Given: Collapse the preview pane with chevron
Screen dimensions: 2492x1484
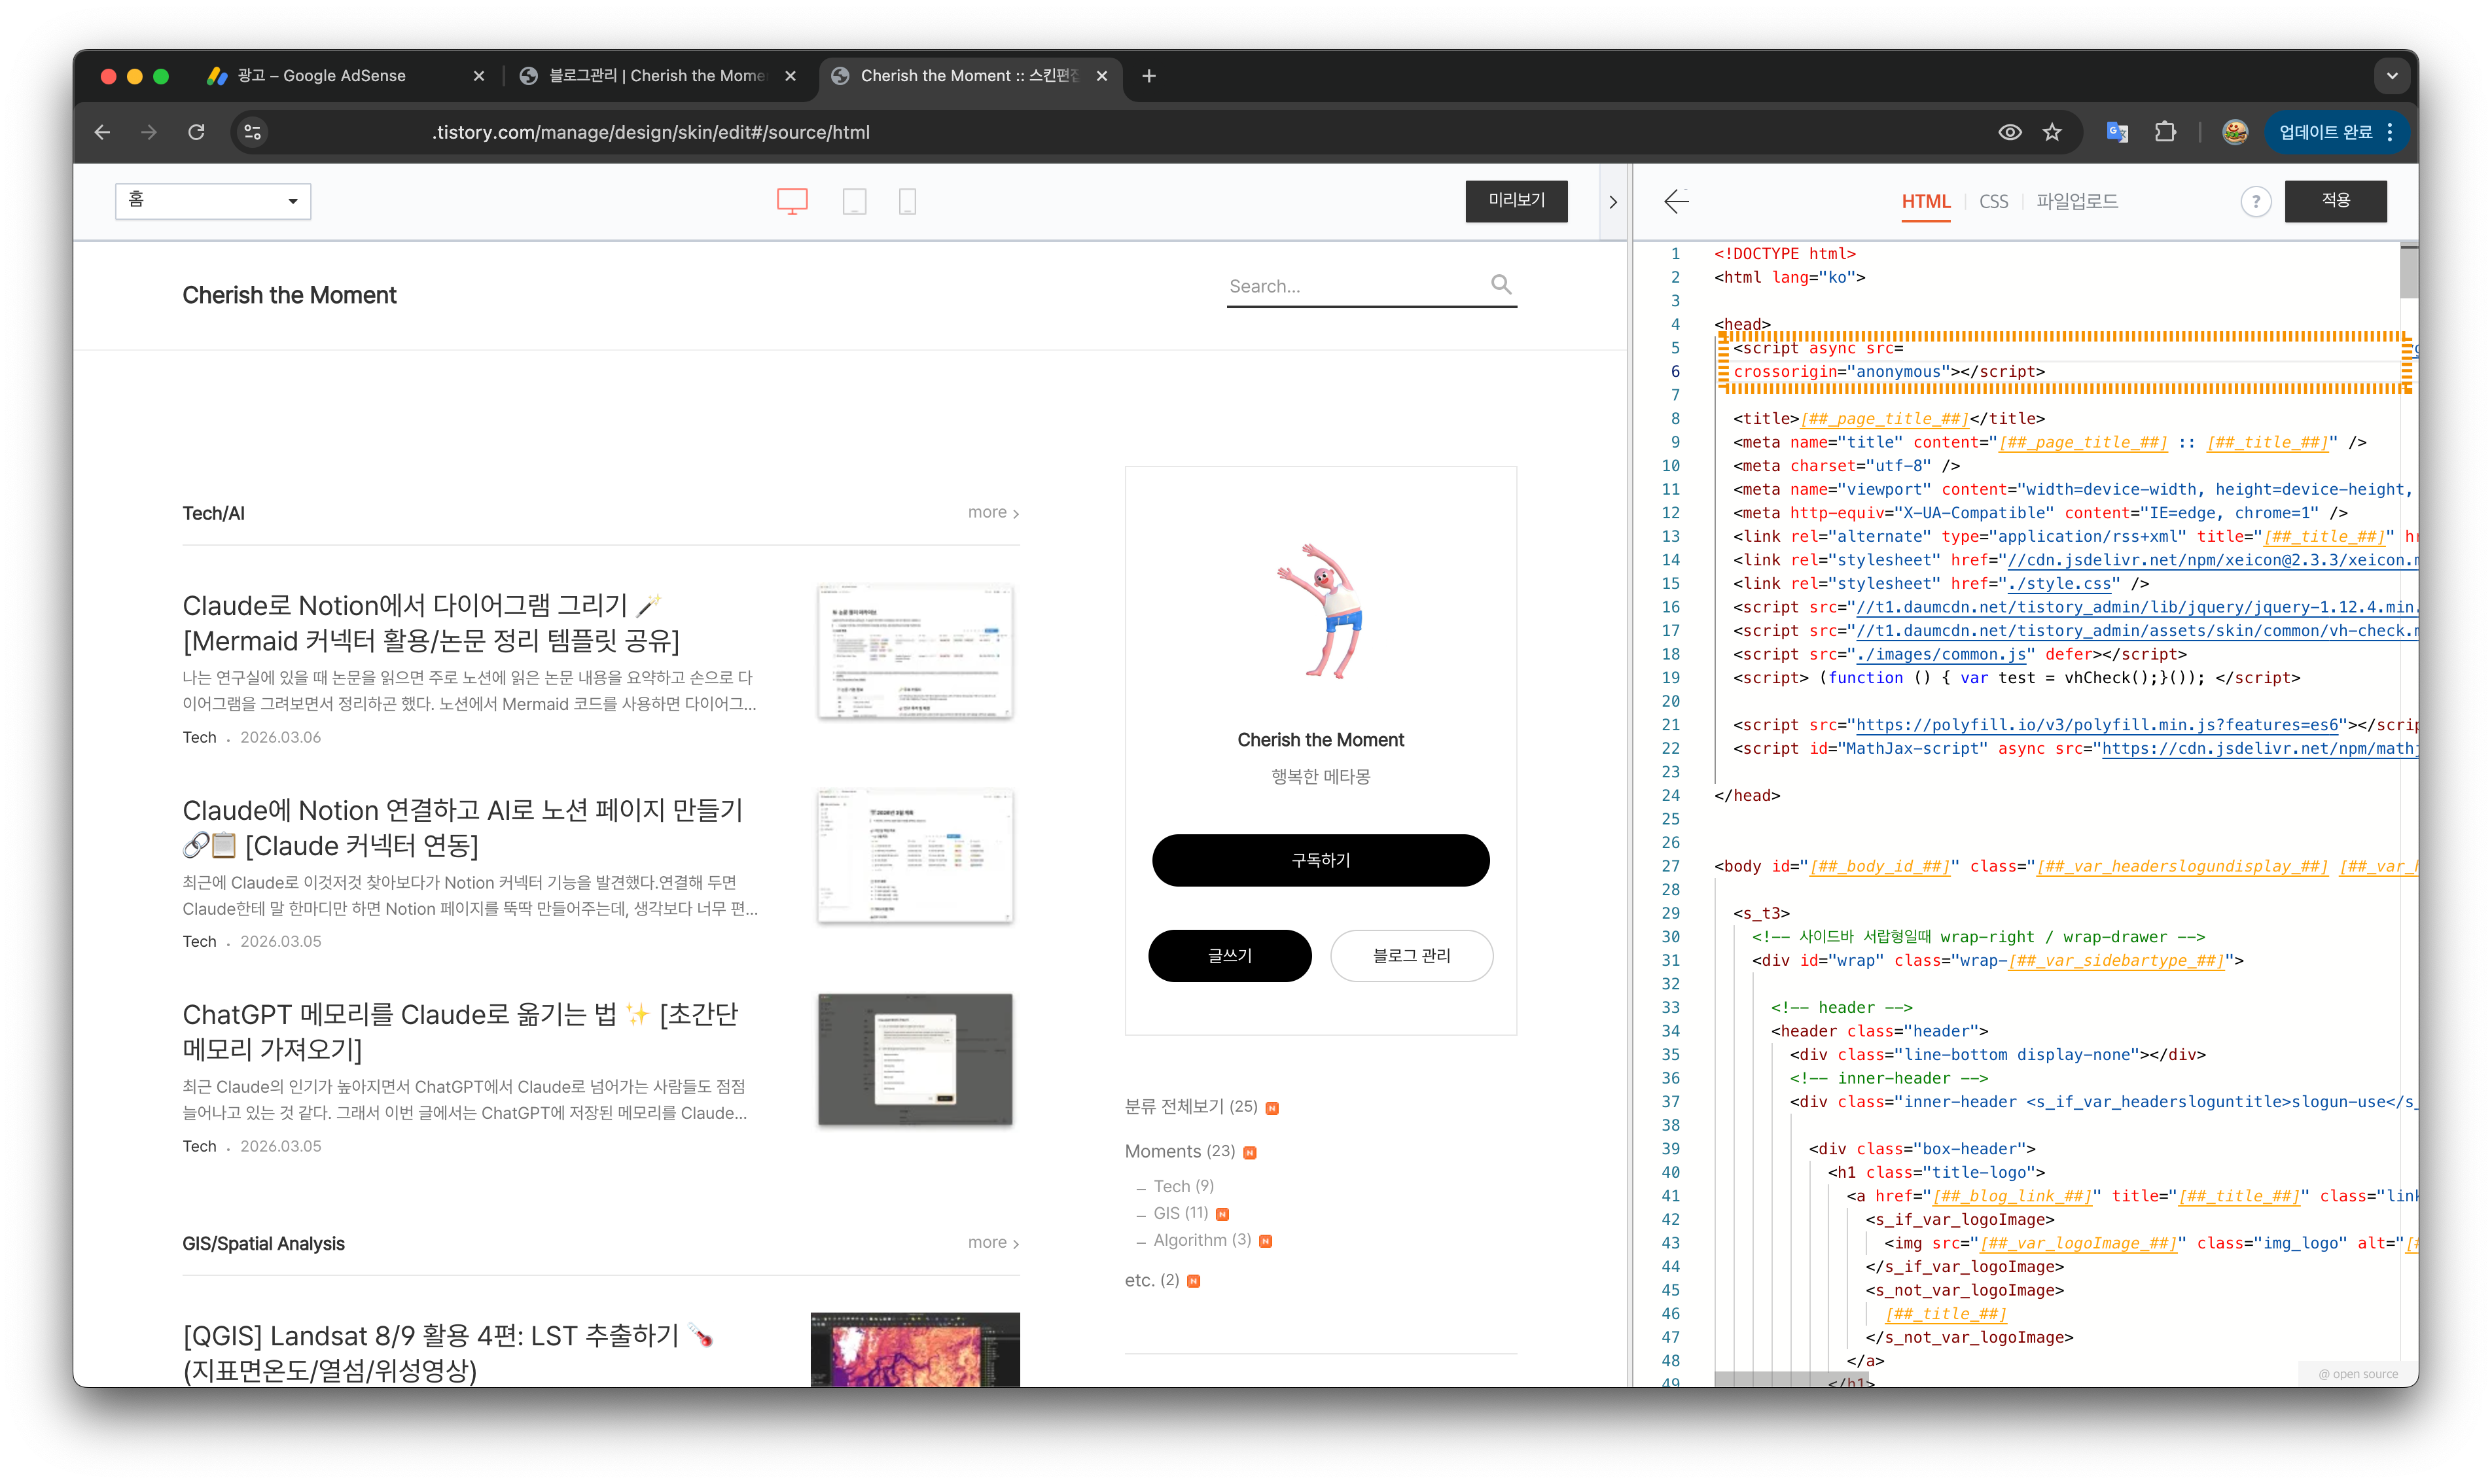Looking at the screenshot, I should (1613, 202).
